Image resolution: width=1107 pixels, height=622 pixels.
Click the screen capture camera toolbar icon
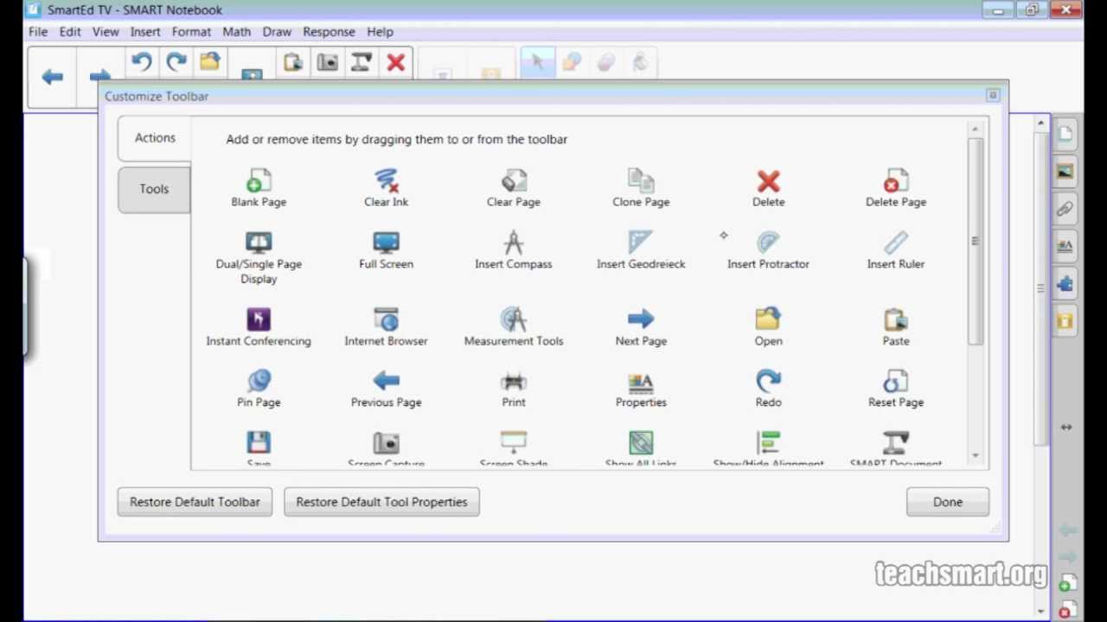click(327, 62)
